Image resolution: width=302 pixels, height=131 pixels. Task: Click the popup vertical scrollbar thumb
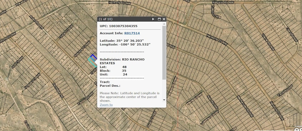point(164,52)
